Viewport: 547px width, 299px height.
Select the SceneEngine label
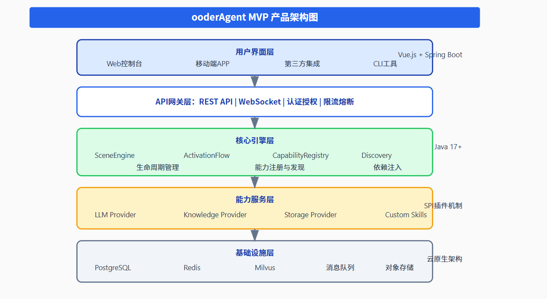115,155
